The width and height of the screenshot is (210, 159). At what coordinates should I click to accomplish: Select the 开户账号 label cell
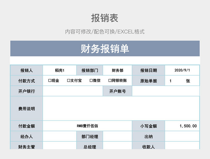(x=117, y=91)
